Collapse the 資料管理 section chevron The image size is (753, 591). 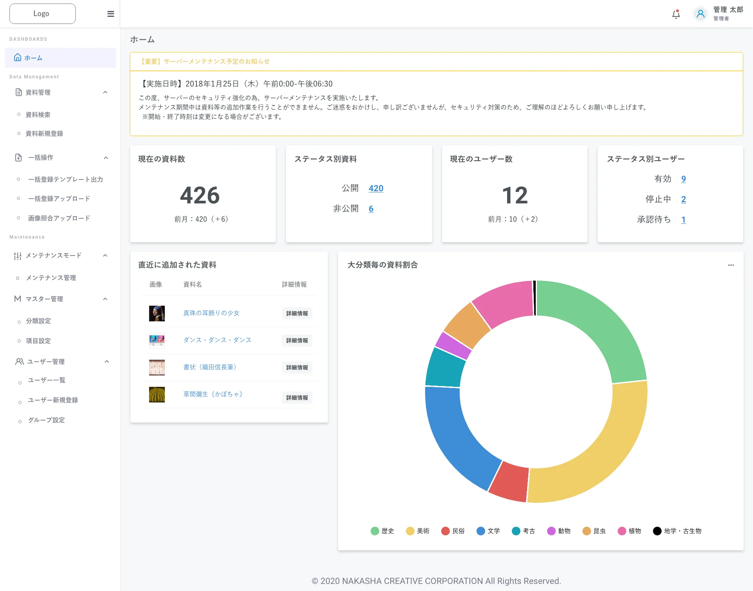click(x=105, y=92)
